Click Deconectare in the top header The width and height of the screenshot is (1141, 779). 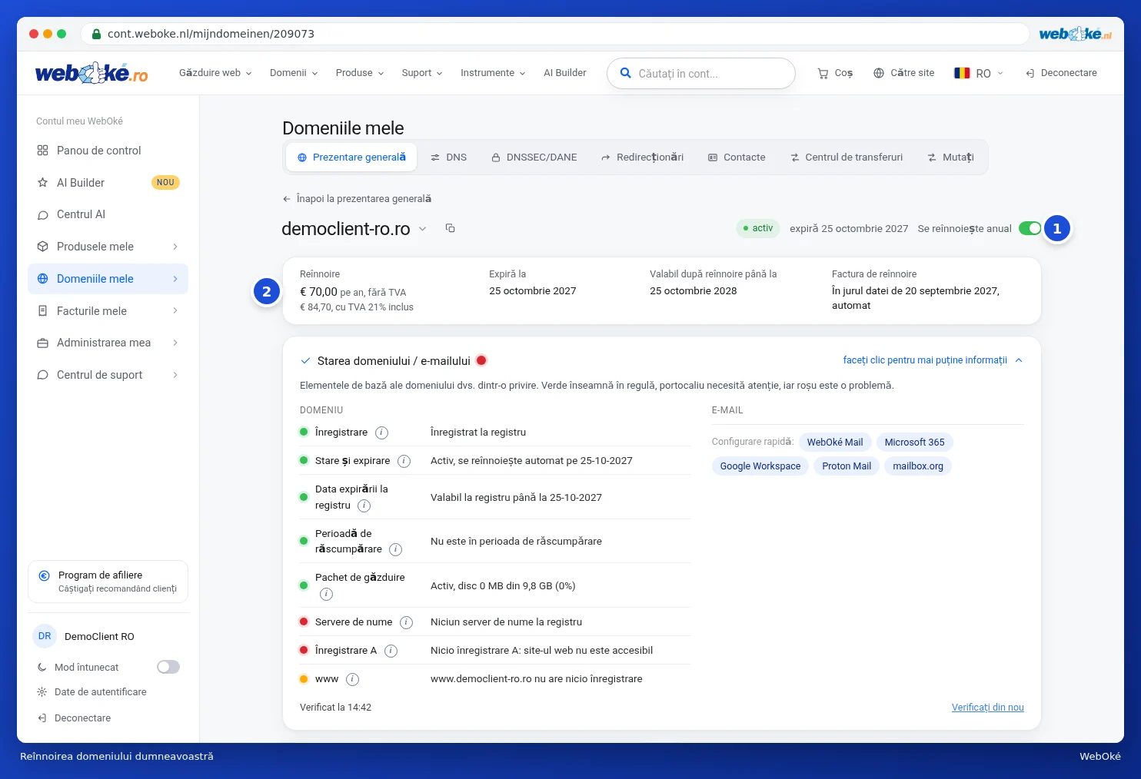(1061, 73)
